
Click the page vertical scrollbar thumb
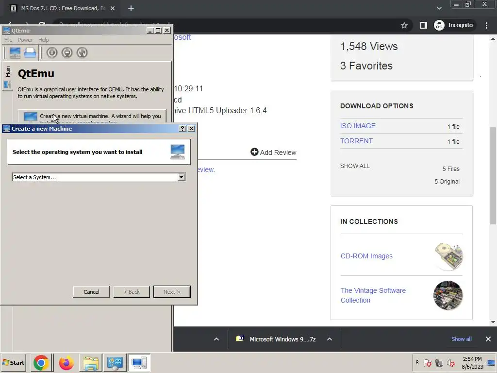click(494, 175)
